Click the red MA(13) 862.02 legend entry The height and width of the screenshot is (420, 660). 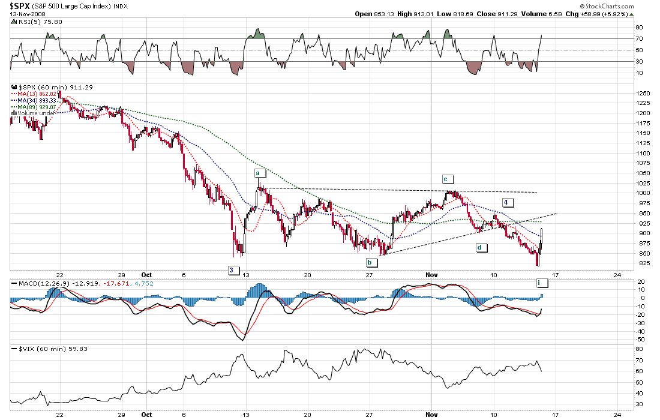click(x=37, y=94)
